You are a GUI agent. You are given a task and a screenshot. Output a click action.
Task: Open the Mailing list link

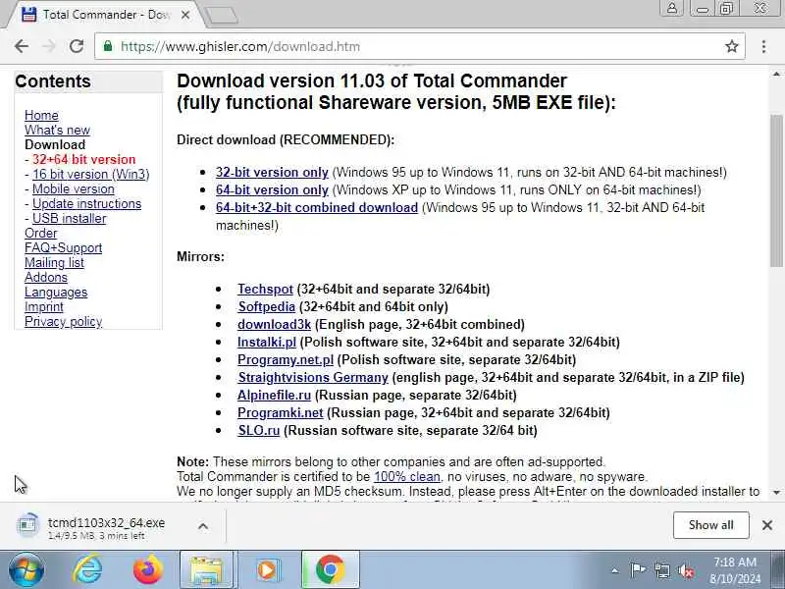[54, 262]
